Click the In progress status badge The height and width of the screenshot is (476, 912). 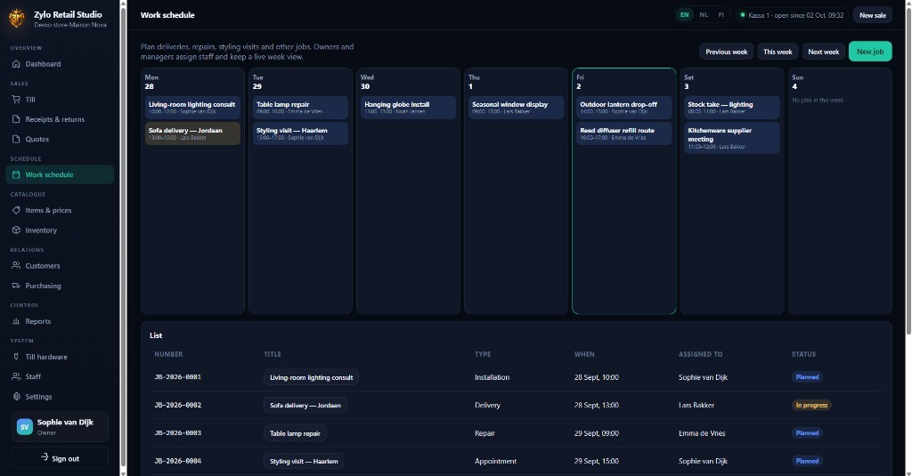811,405
